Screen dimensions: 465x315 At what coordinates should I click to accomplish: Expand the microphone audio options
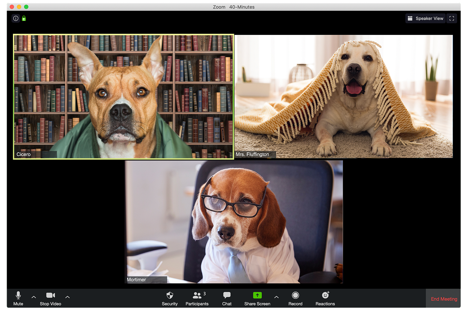click(x=34, y=297)
